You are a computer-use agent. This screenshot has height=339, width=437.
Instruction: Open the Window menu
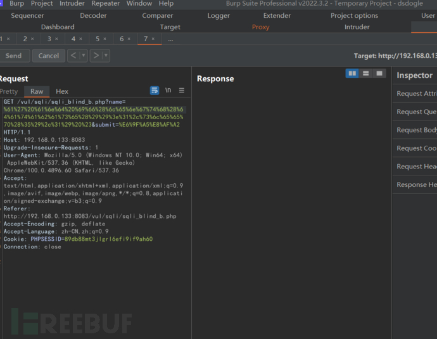(x=139, y=3)
